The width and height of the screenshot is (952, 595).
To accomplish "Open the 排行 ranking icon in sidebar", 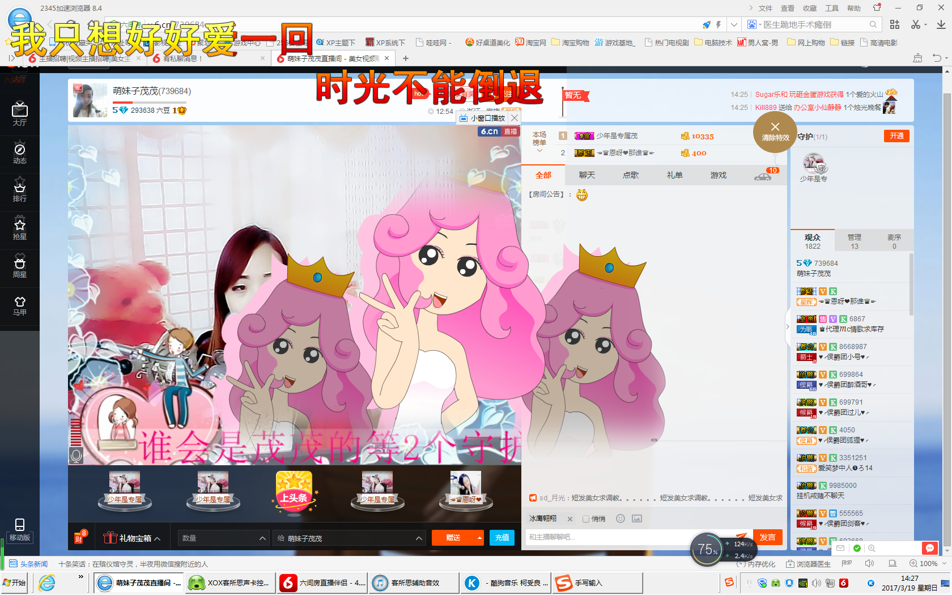I will pos(20,190).
